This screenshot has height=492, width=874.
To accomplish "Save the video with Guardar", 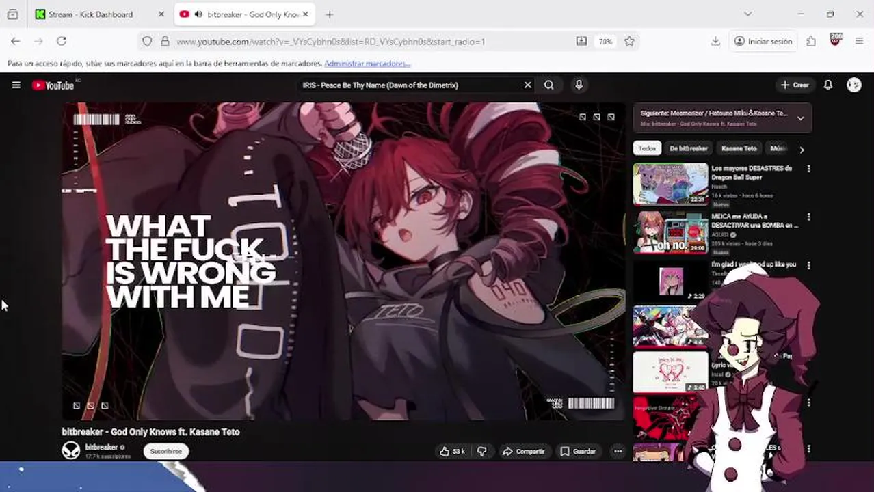I will (578, 451).
